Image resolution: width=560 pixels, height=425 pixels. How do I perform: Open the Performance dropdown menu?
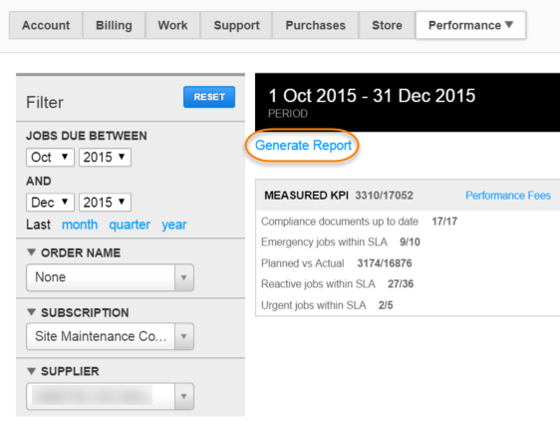coord(470,25)
